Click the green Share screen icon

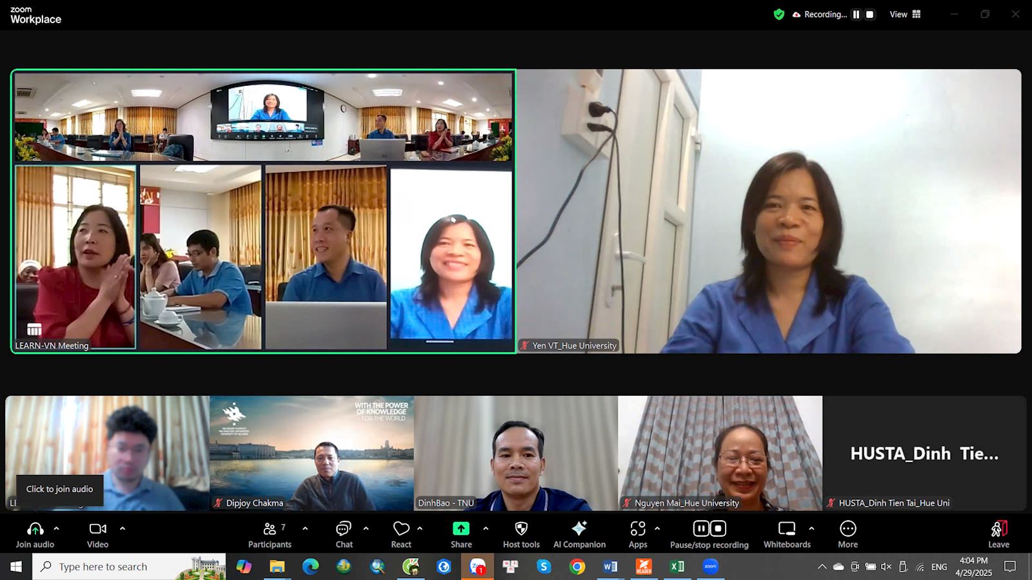click(x=461, y=529)
